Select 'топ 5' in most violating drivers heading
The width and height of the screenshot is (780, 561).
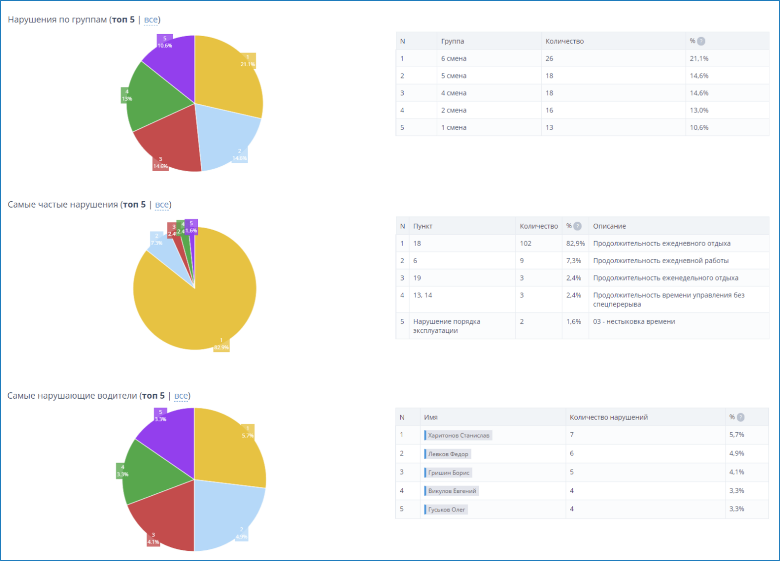[x=154, y=396]
